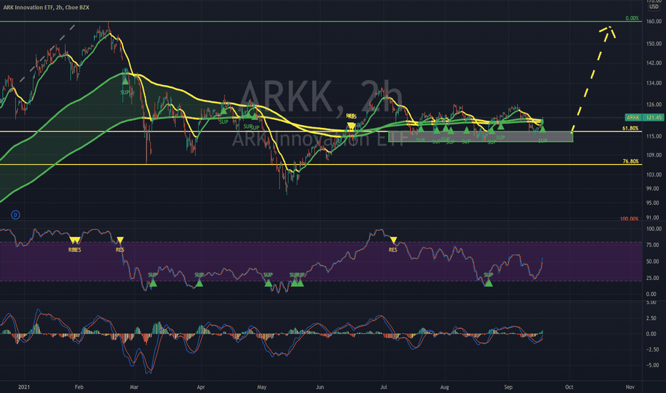Click the Apr label on the time axis
The image size is (666, 393).
tap(201, 387)
